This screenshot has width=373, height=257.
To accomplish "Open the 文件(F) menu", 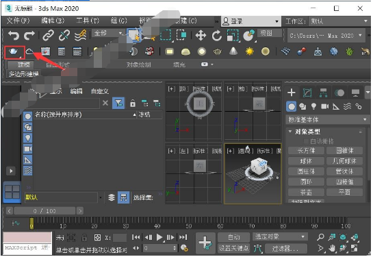I will pyautogui.click(x=18, y=21).
